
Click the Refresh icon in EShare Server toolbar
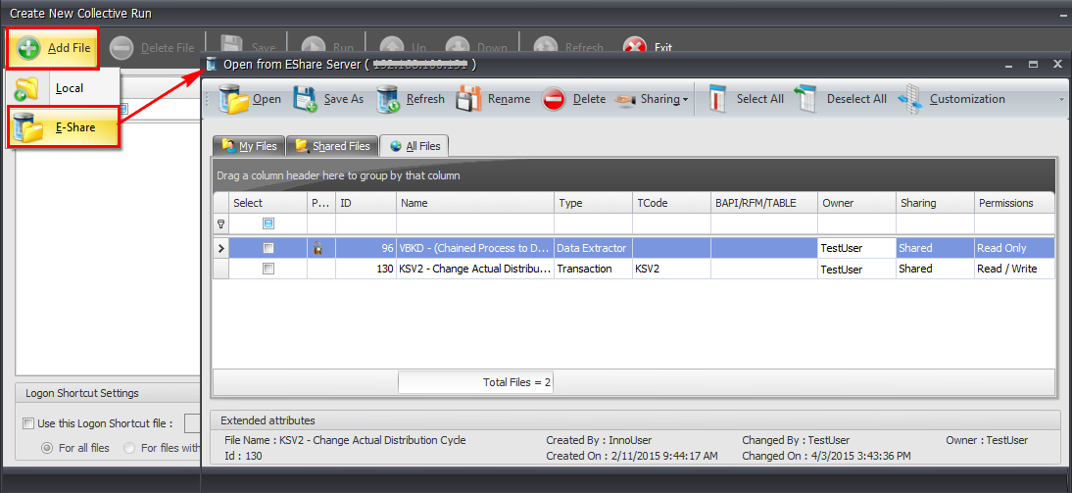tap(388, 99)
